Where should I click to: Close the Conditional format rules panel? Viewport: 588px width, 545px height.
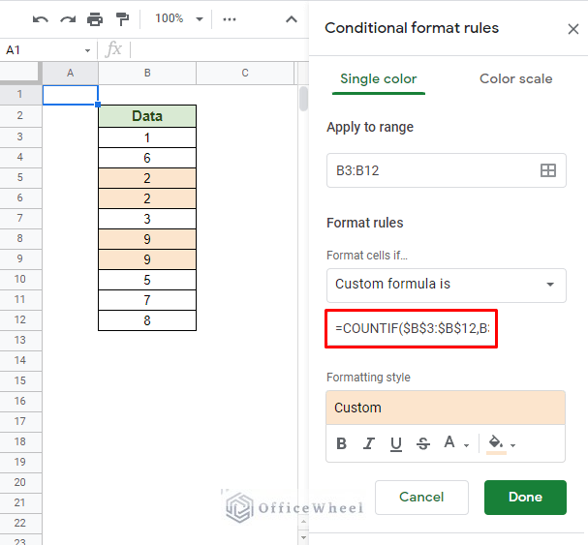click(573, 29)
